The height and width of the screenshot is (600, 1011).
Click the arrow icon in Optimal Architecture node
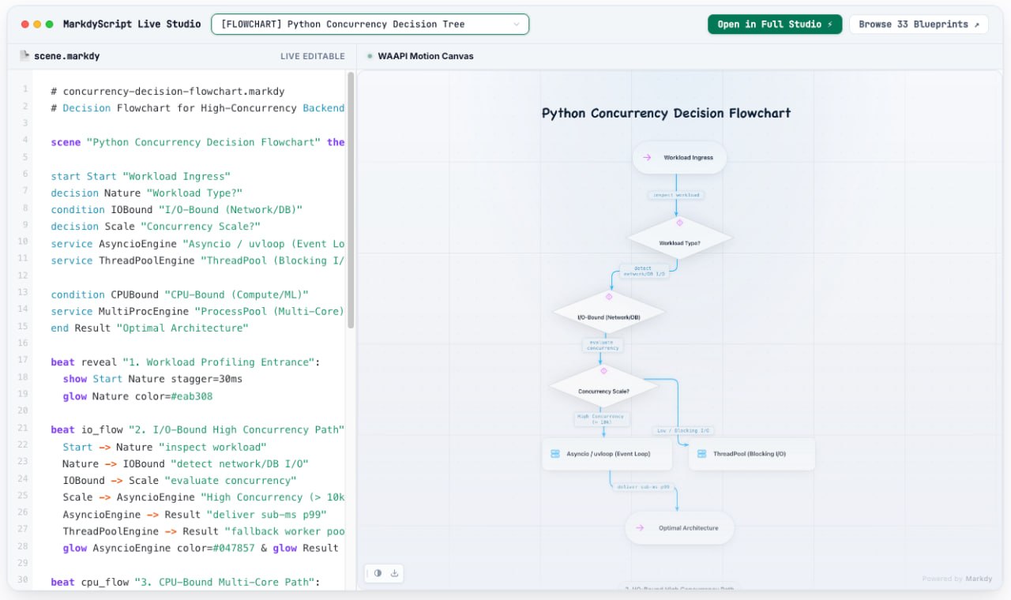click(640, 528)
